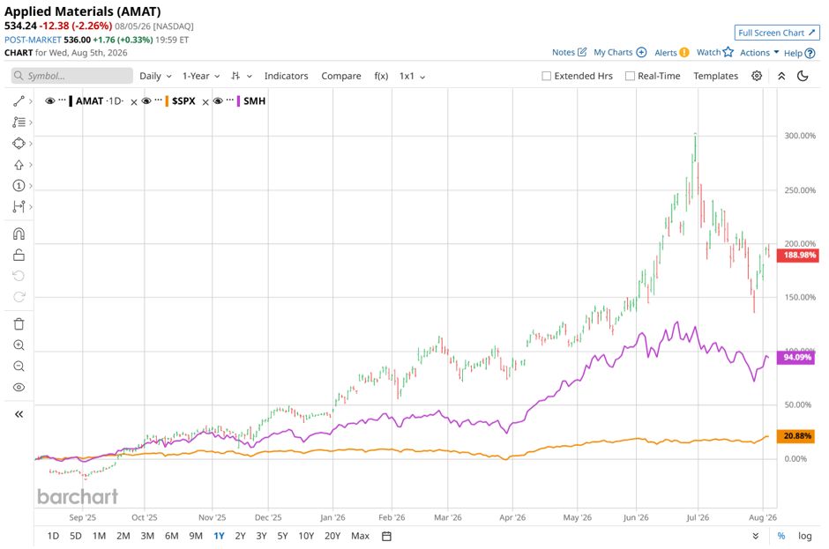Open the chart type bar-style icon

(235, 76)
